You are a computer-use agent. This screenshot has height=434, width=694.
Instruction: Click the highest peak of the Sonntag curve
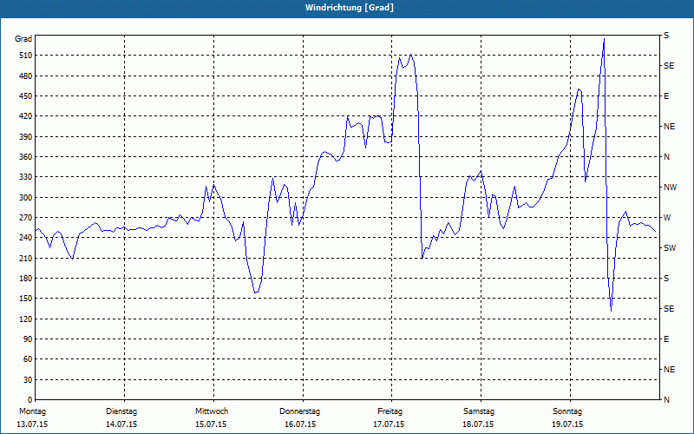(604, 39)
